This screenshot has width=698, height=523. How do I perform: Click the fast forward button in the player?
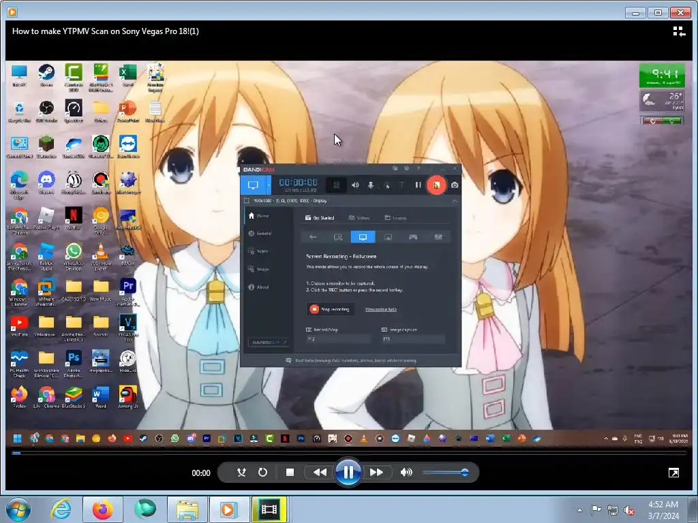point(376,473)
